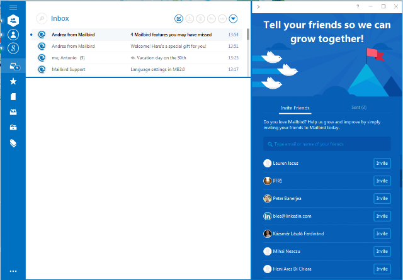Switch to the Sent (3) tab

(x=359, y=108)
